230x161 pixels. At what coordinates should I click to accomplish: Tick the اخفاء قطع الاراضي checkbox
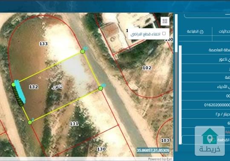click(164, 34)
